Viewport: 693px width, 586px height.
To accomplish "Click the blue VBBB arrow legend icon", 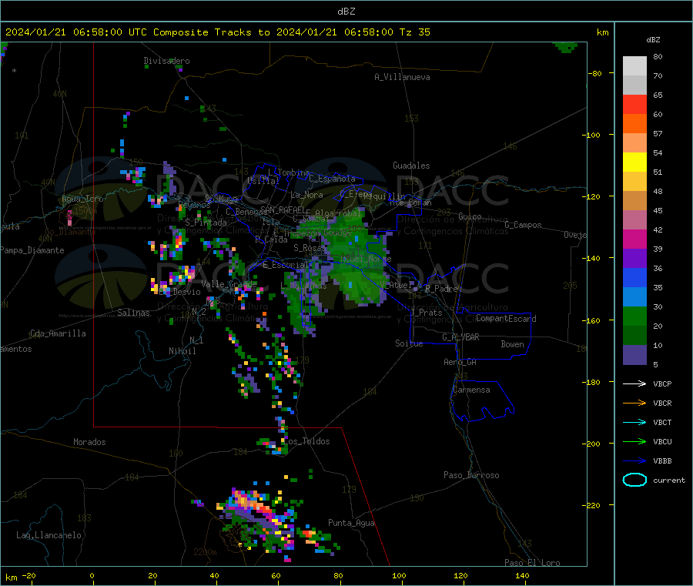I will 634,460.
